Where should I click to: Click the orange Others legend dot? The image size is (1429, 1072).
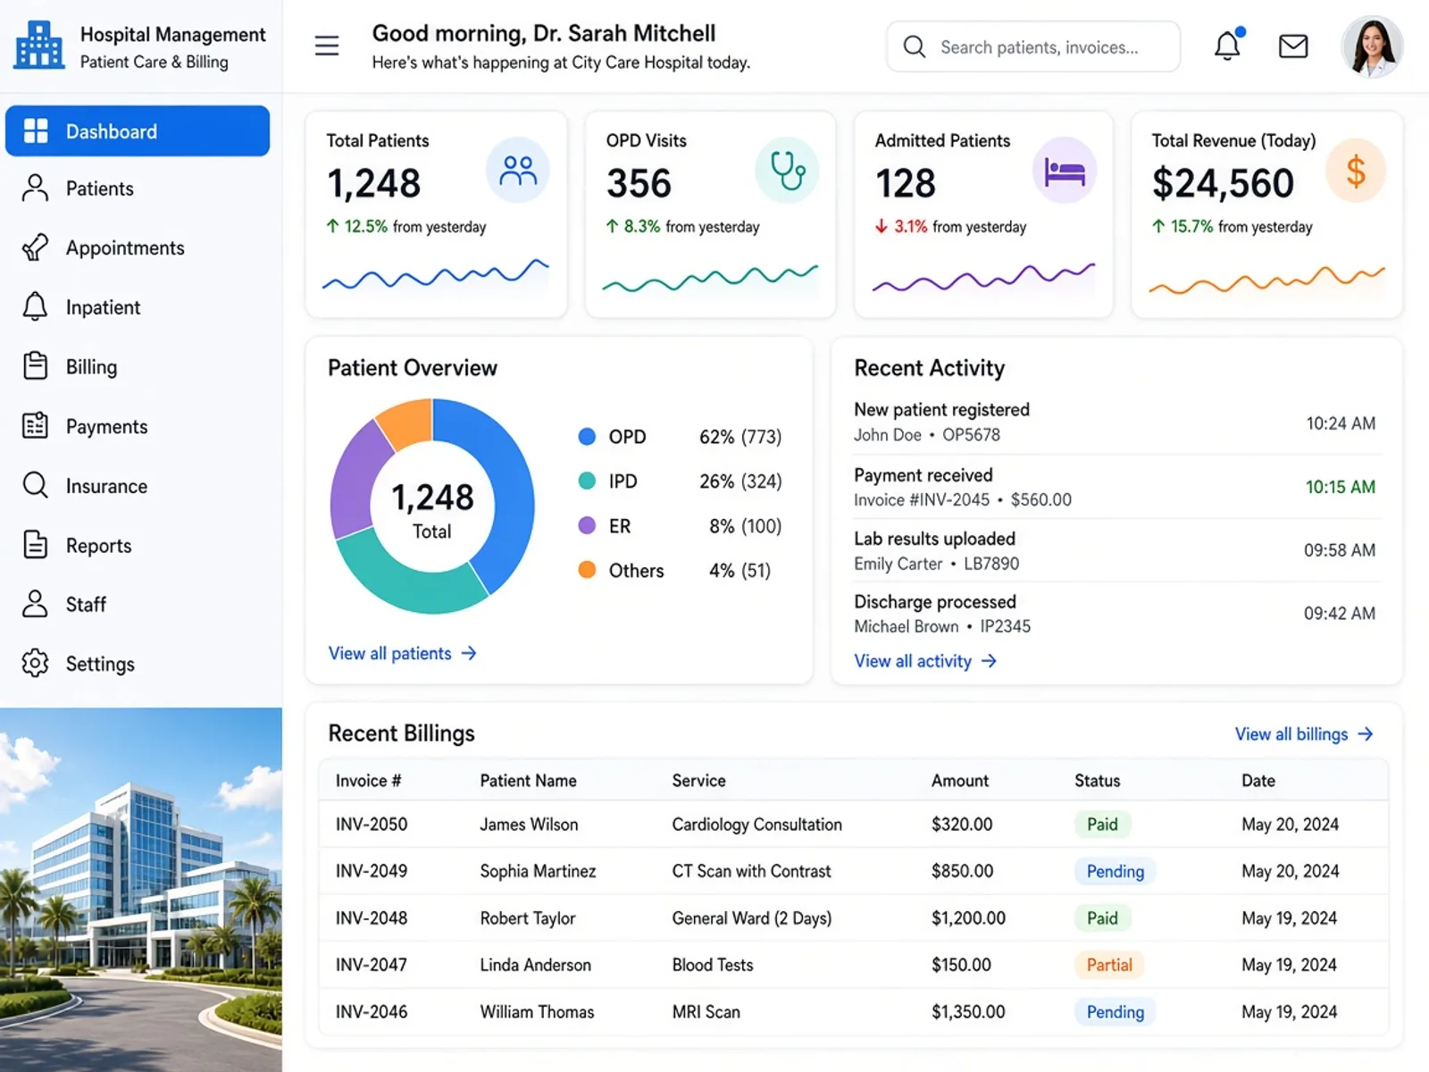pyautogui.click(x=587, y=570)
